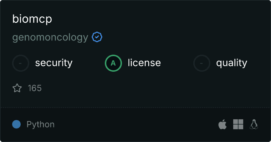Click the empty quality score circle

202,63
